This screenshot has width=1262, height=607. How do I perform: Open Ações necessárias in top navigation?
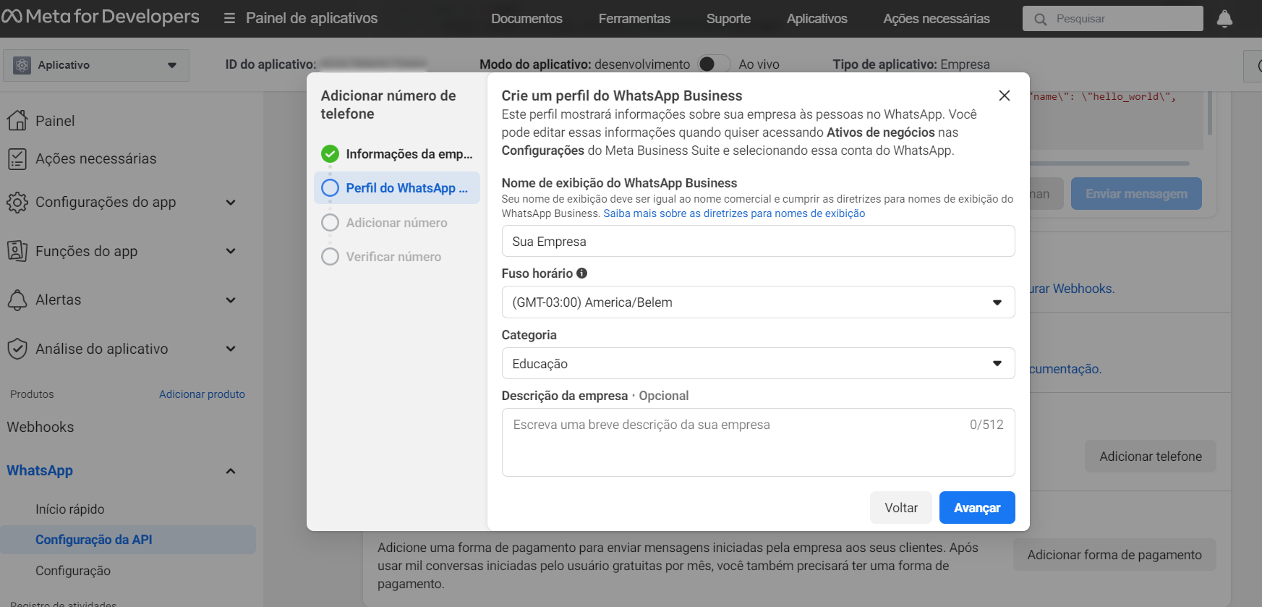[x=937, y=19]
